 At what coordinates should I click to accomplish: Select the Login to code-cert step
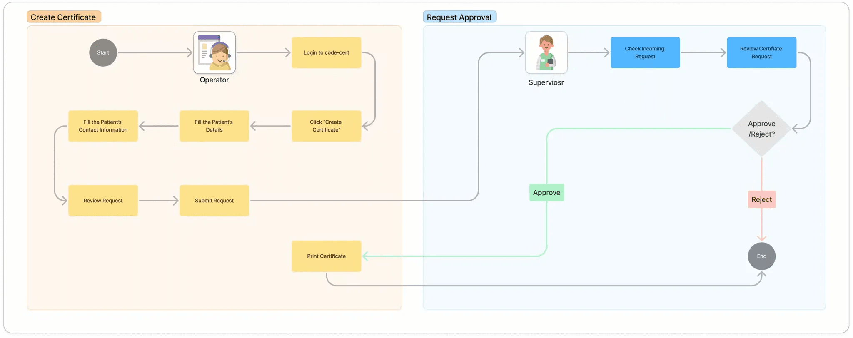click(x=326, y=52)
